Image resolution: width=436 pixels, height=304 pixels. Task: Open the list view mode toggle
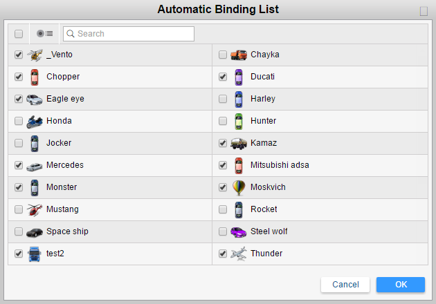tap(45, 34)
